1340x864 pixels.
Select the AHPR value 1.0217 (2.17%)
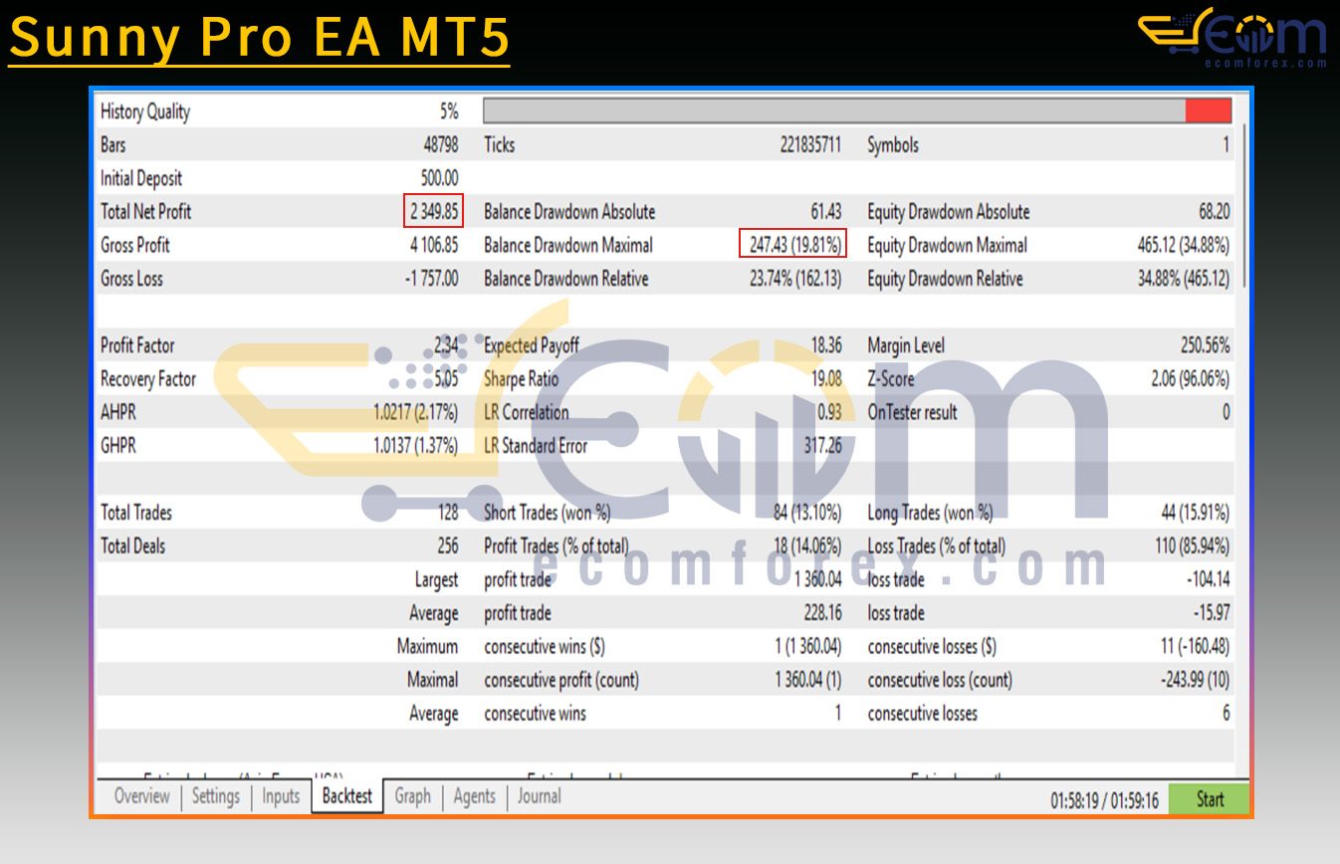[x=416, y=413]
